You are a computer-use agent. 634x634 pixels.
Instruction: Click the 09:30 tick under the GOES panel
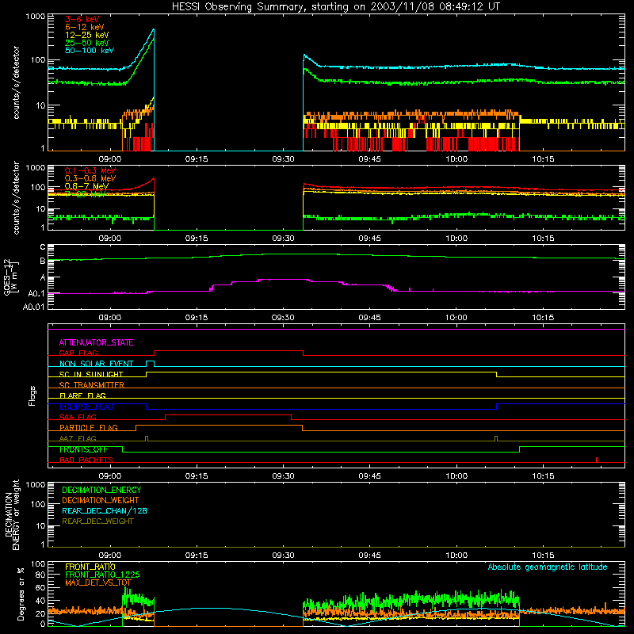(283, 318)
